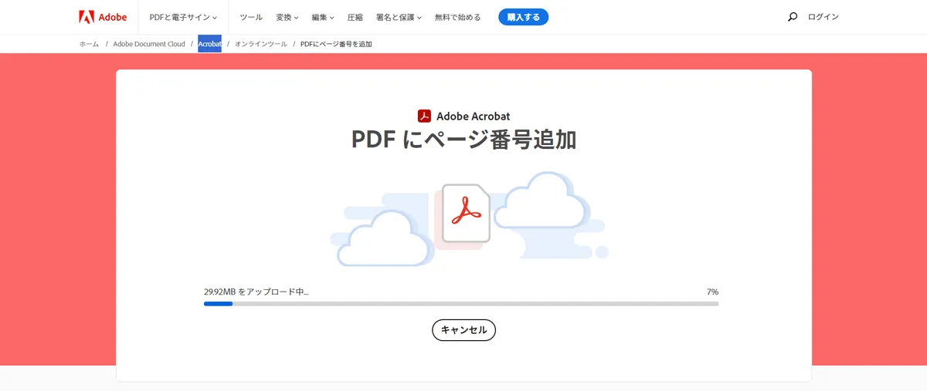
Task: Expand the 変換 menu
Action: coord(287,17)
